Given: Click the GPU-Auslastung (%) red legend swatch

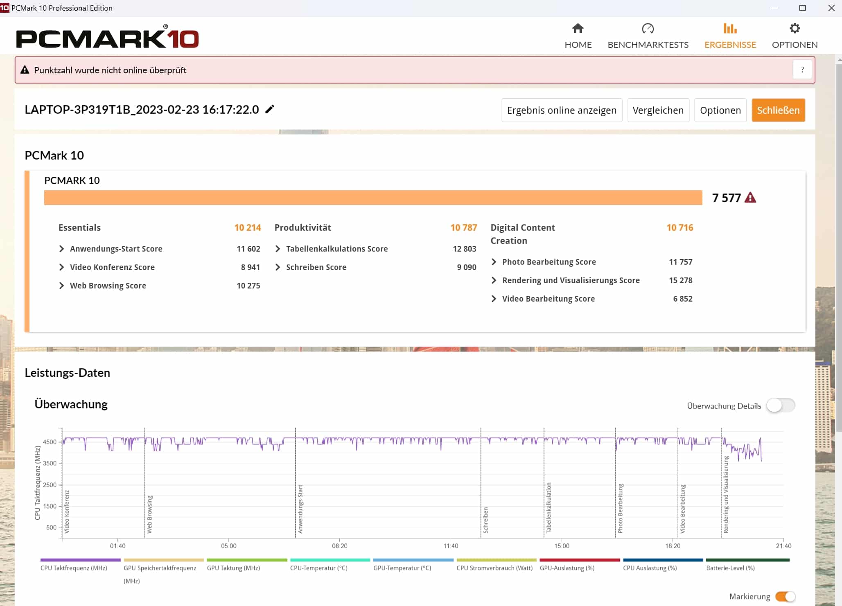Looking at the screenshot, I should [579, 560].
